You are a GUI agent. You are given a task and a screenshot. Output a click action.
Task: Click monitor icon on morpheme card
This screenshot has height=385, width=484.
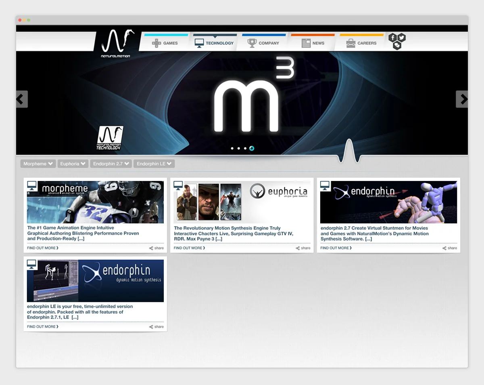32,185
